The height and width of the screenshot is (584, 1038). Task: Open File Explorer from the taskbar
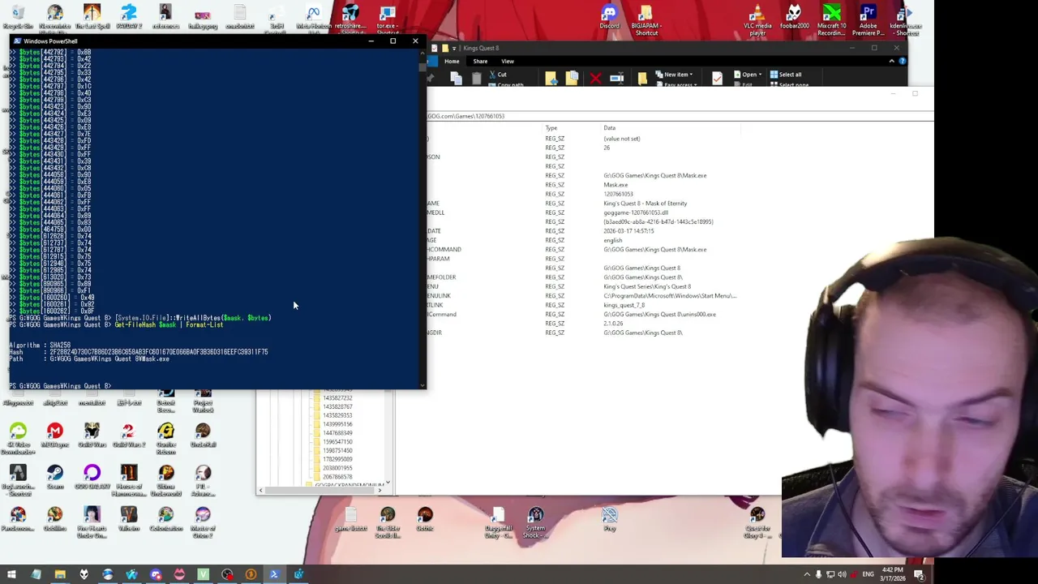point(60,574)
